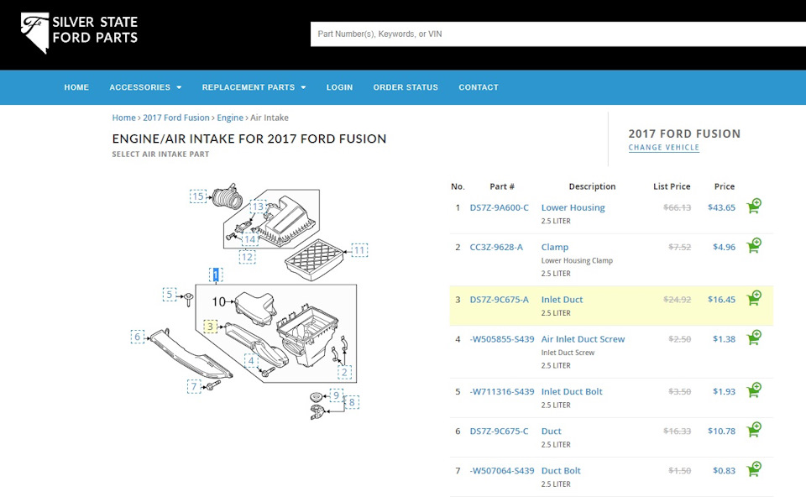This screenshot has width=806, height=497.
Task: Open part number DS7Z-9C675-C
Action: point(499,432)
